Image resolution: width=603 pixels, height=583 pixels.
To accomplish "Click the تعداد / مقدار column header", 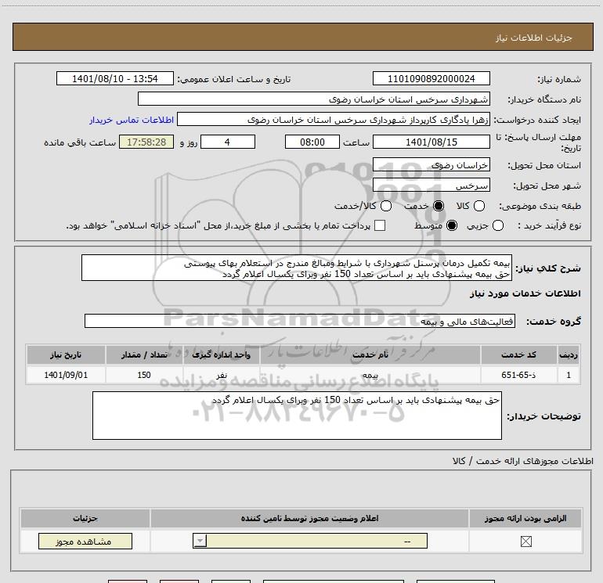I will tap(144, 354).
